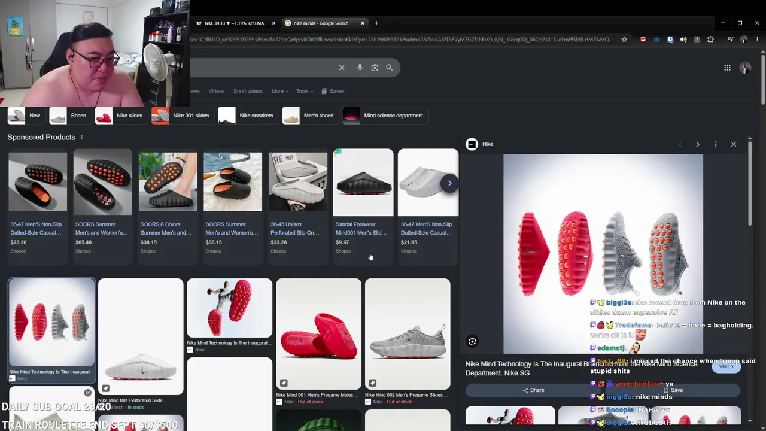Open the Extensions puzzle-piece menu
The width and height of the screenshot is (766, 431).
coord(710,40)
